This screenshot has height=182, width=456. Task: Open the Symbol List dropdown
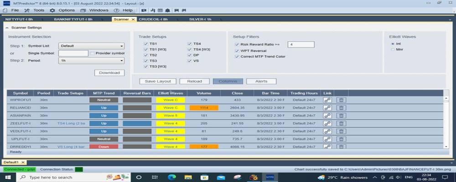91,46
